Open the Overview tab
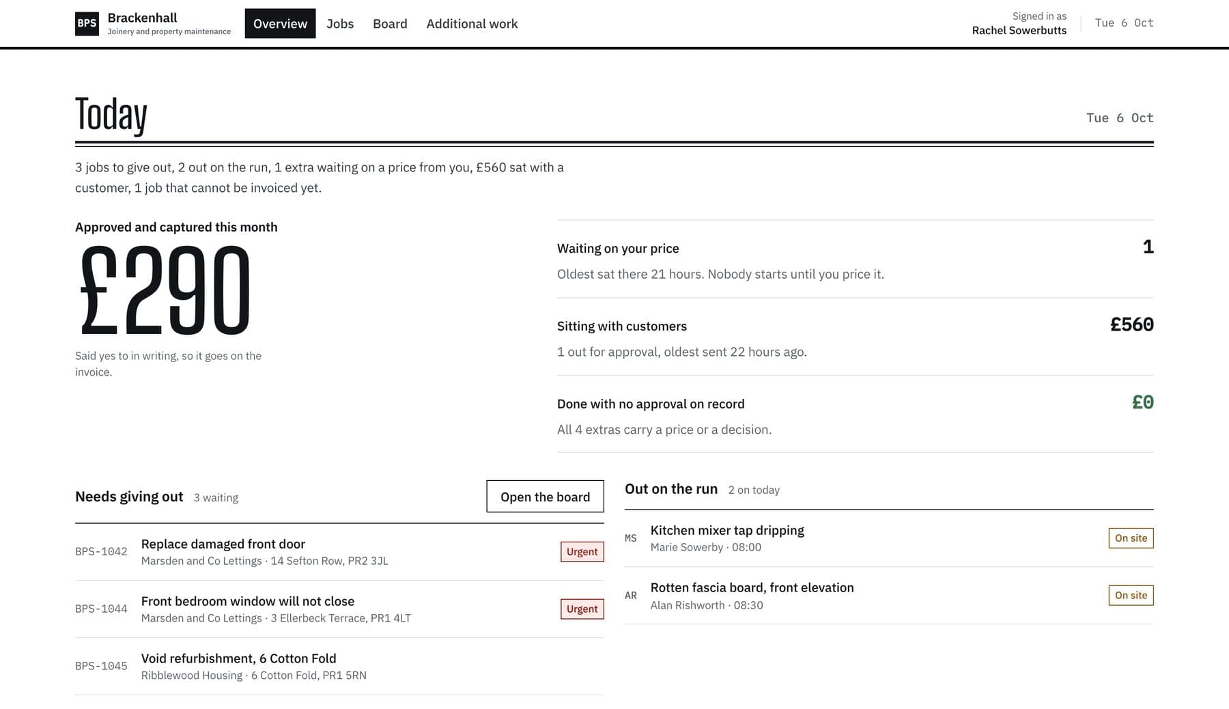Image resolution: width=1229 pixels, height=709 pixels. point(280,23)
